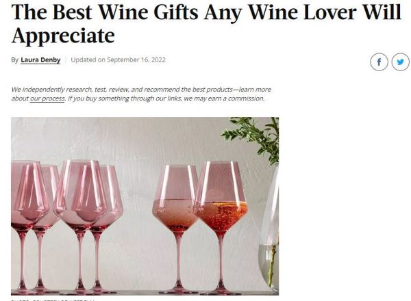Click the phrase 'recommend the best products'
This screenshot has height=301, width=411.
click(x=188, y=90)
